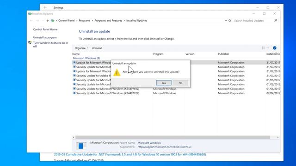This screenshot has height=166, width=296.
Task: Click scrollbar right arrow
Action: (278, 137)
